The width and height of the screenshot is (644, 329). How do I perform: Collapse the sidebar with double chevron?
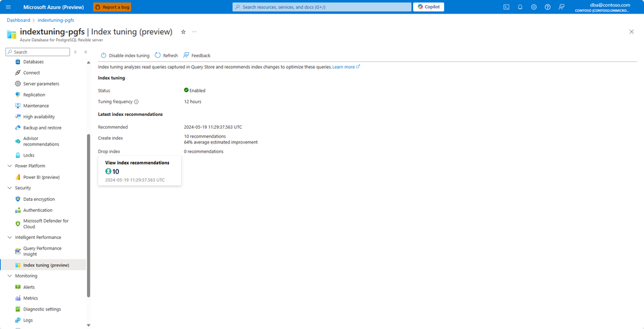tap(86, 52)
